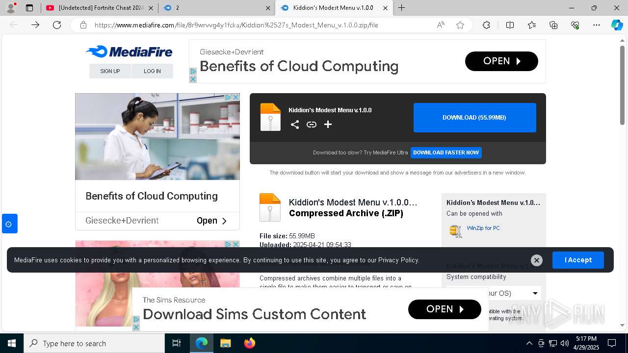Open browser Extensions icon

coord(486,25)
